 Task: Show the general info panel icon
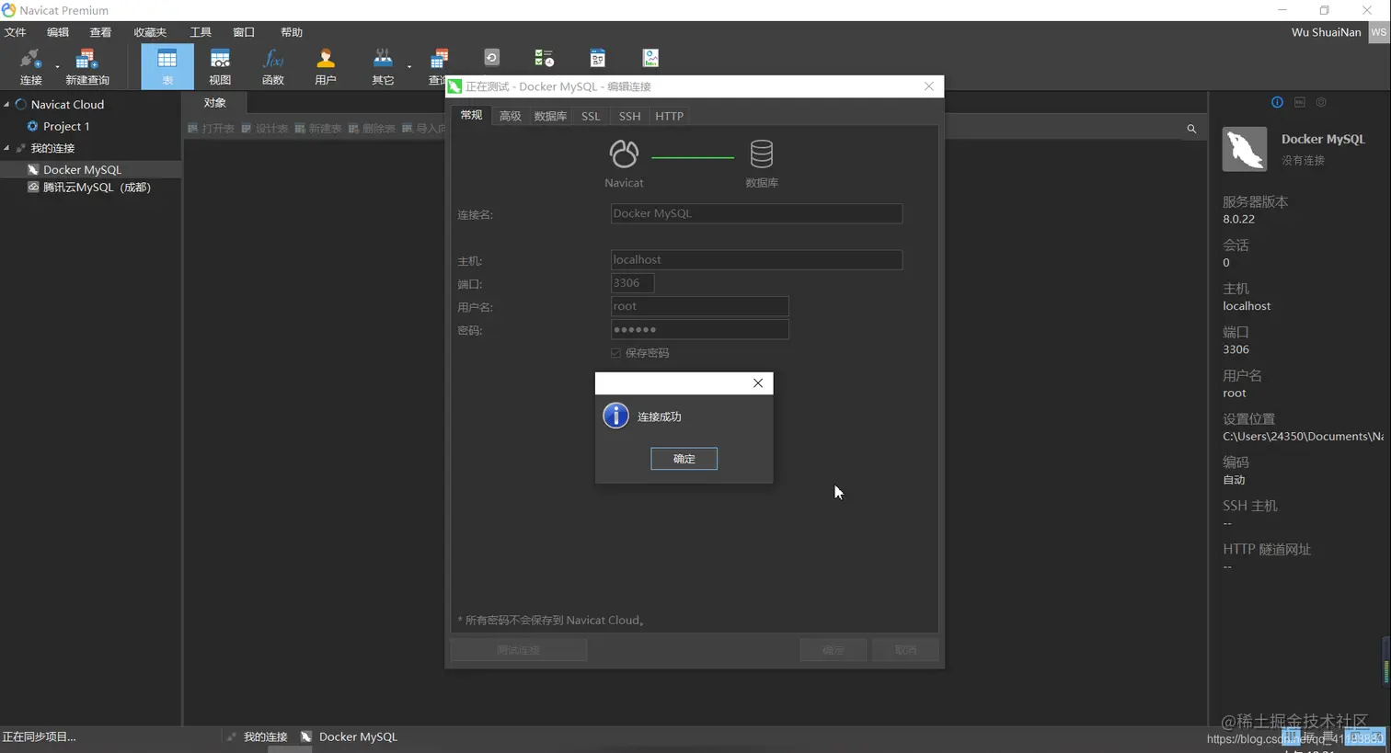click(1277, 102)
